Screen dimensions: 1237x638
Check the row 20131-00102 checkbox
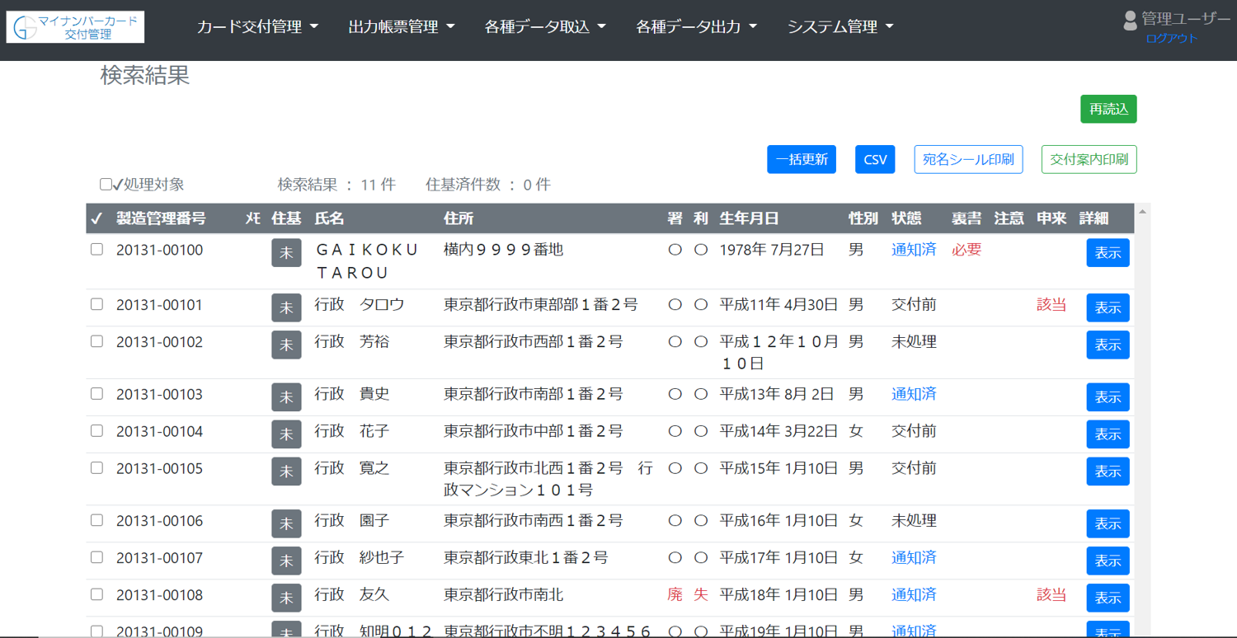point(96,341)
